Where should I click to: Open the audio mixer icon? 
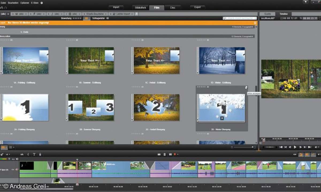tap(22, 154)
